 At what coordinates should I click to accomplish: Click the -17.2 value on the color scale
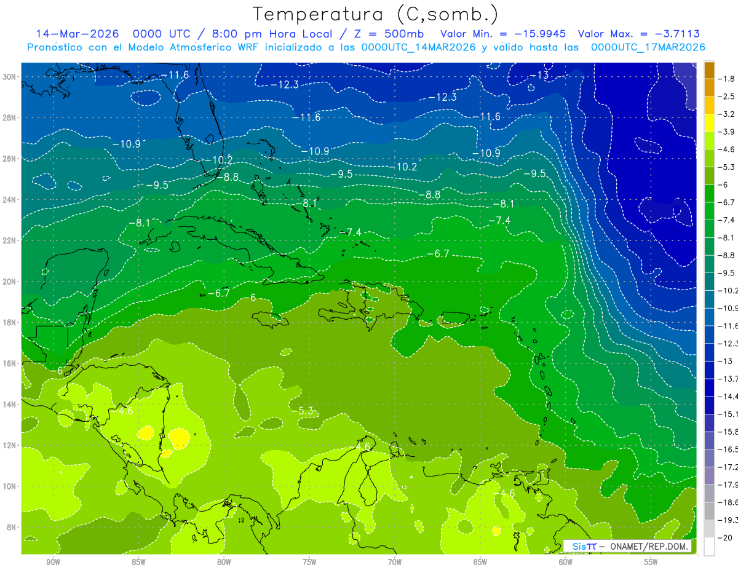tap(728, 467)
